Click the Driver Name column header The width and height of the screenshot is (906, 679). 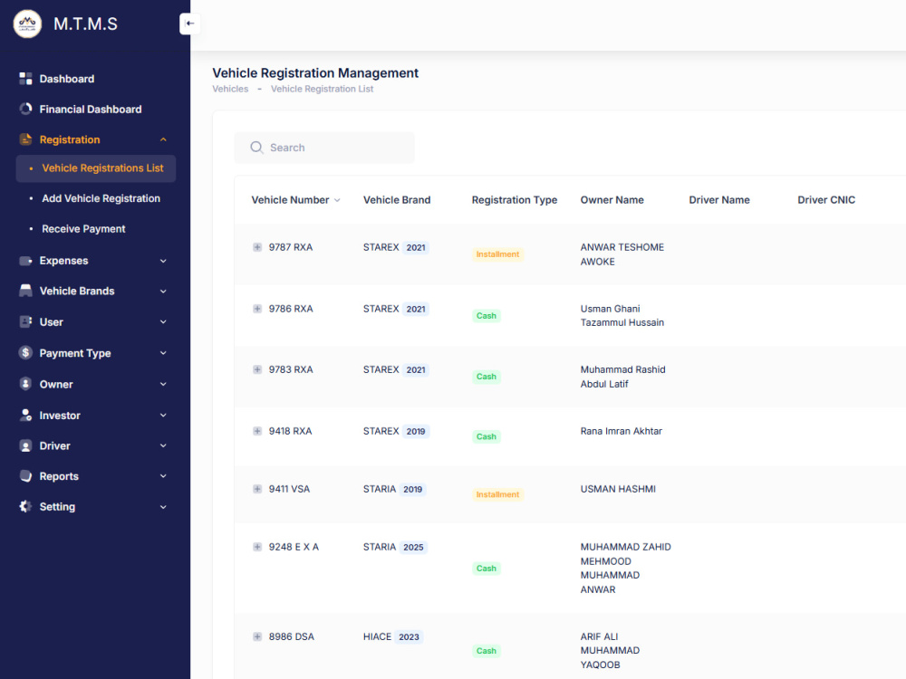tap(718, 200)
